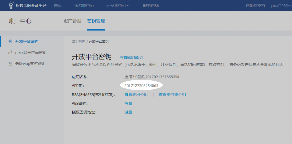Select mapi网关产品密钥 in the sidebar
Screen dimensions: 292x144
31,52
